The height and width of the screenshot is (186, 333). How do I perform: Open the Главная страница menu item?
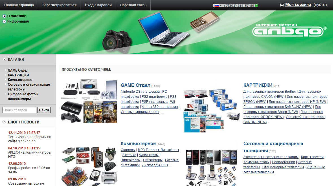[x=19, y=5]
